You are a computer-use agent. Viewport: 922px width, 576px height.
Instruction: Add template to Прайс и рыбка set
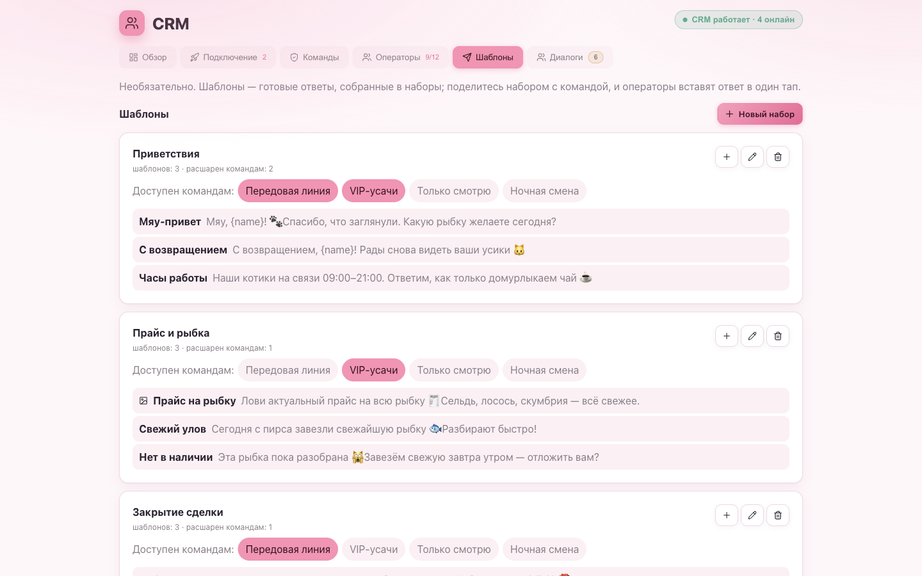point(727,336)
